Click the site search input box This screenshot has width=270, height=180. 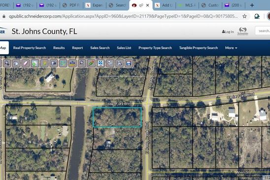click(263, 31)
